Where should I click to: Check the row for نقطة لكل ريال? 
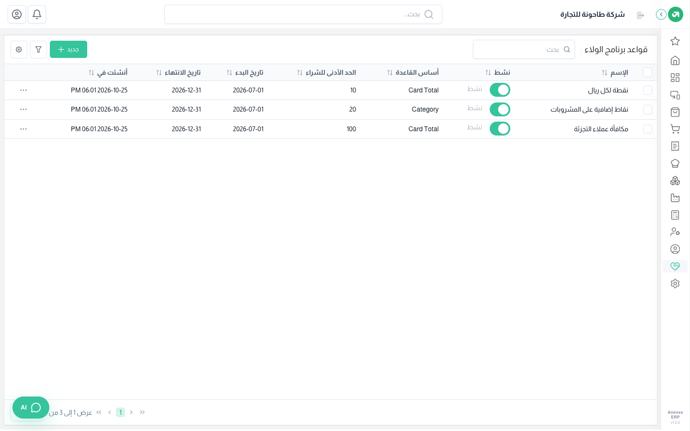pos(647,90)
